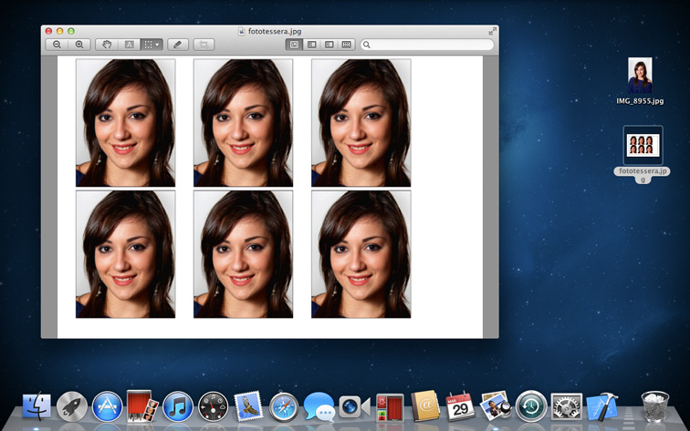Open Messages speech bubble in Dock

319,406
